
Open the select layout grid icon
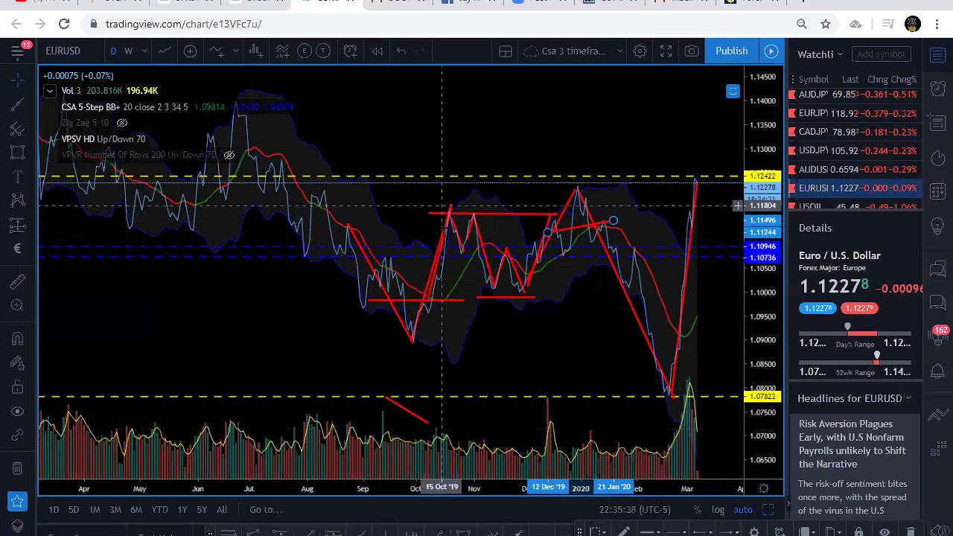point(506,51)
